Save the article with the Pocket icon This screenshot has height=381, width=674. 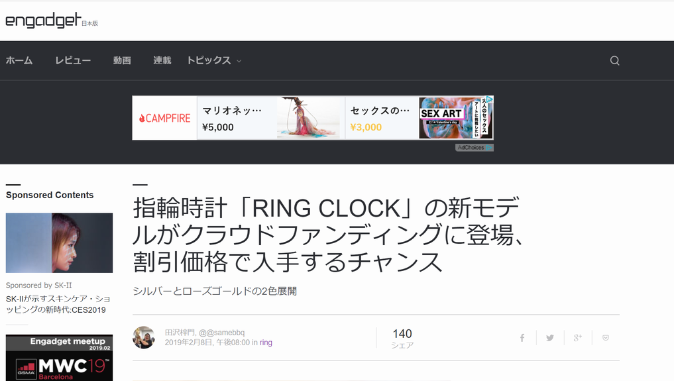pos(606,338)
